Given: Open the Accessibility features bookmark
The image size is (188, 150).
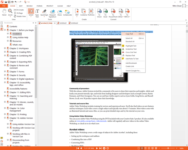Looking at the screenshot, I should (18, 89).
